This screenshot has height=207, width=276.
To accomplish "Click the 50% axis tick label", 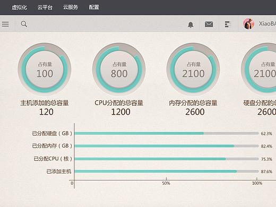I will [x=166, y=183].
